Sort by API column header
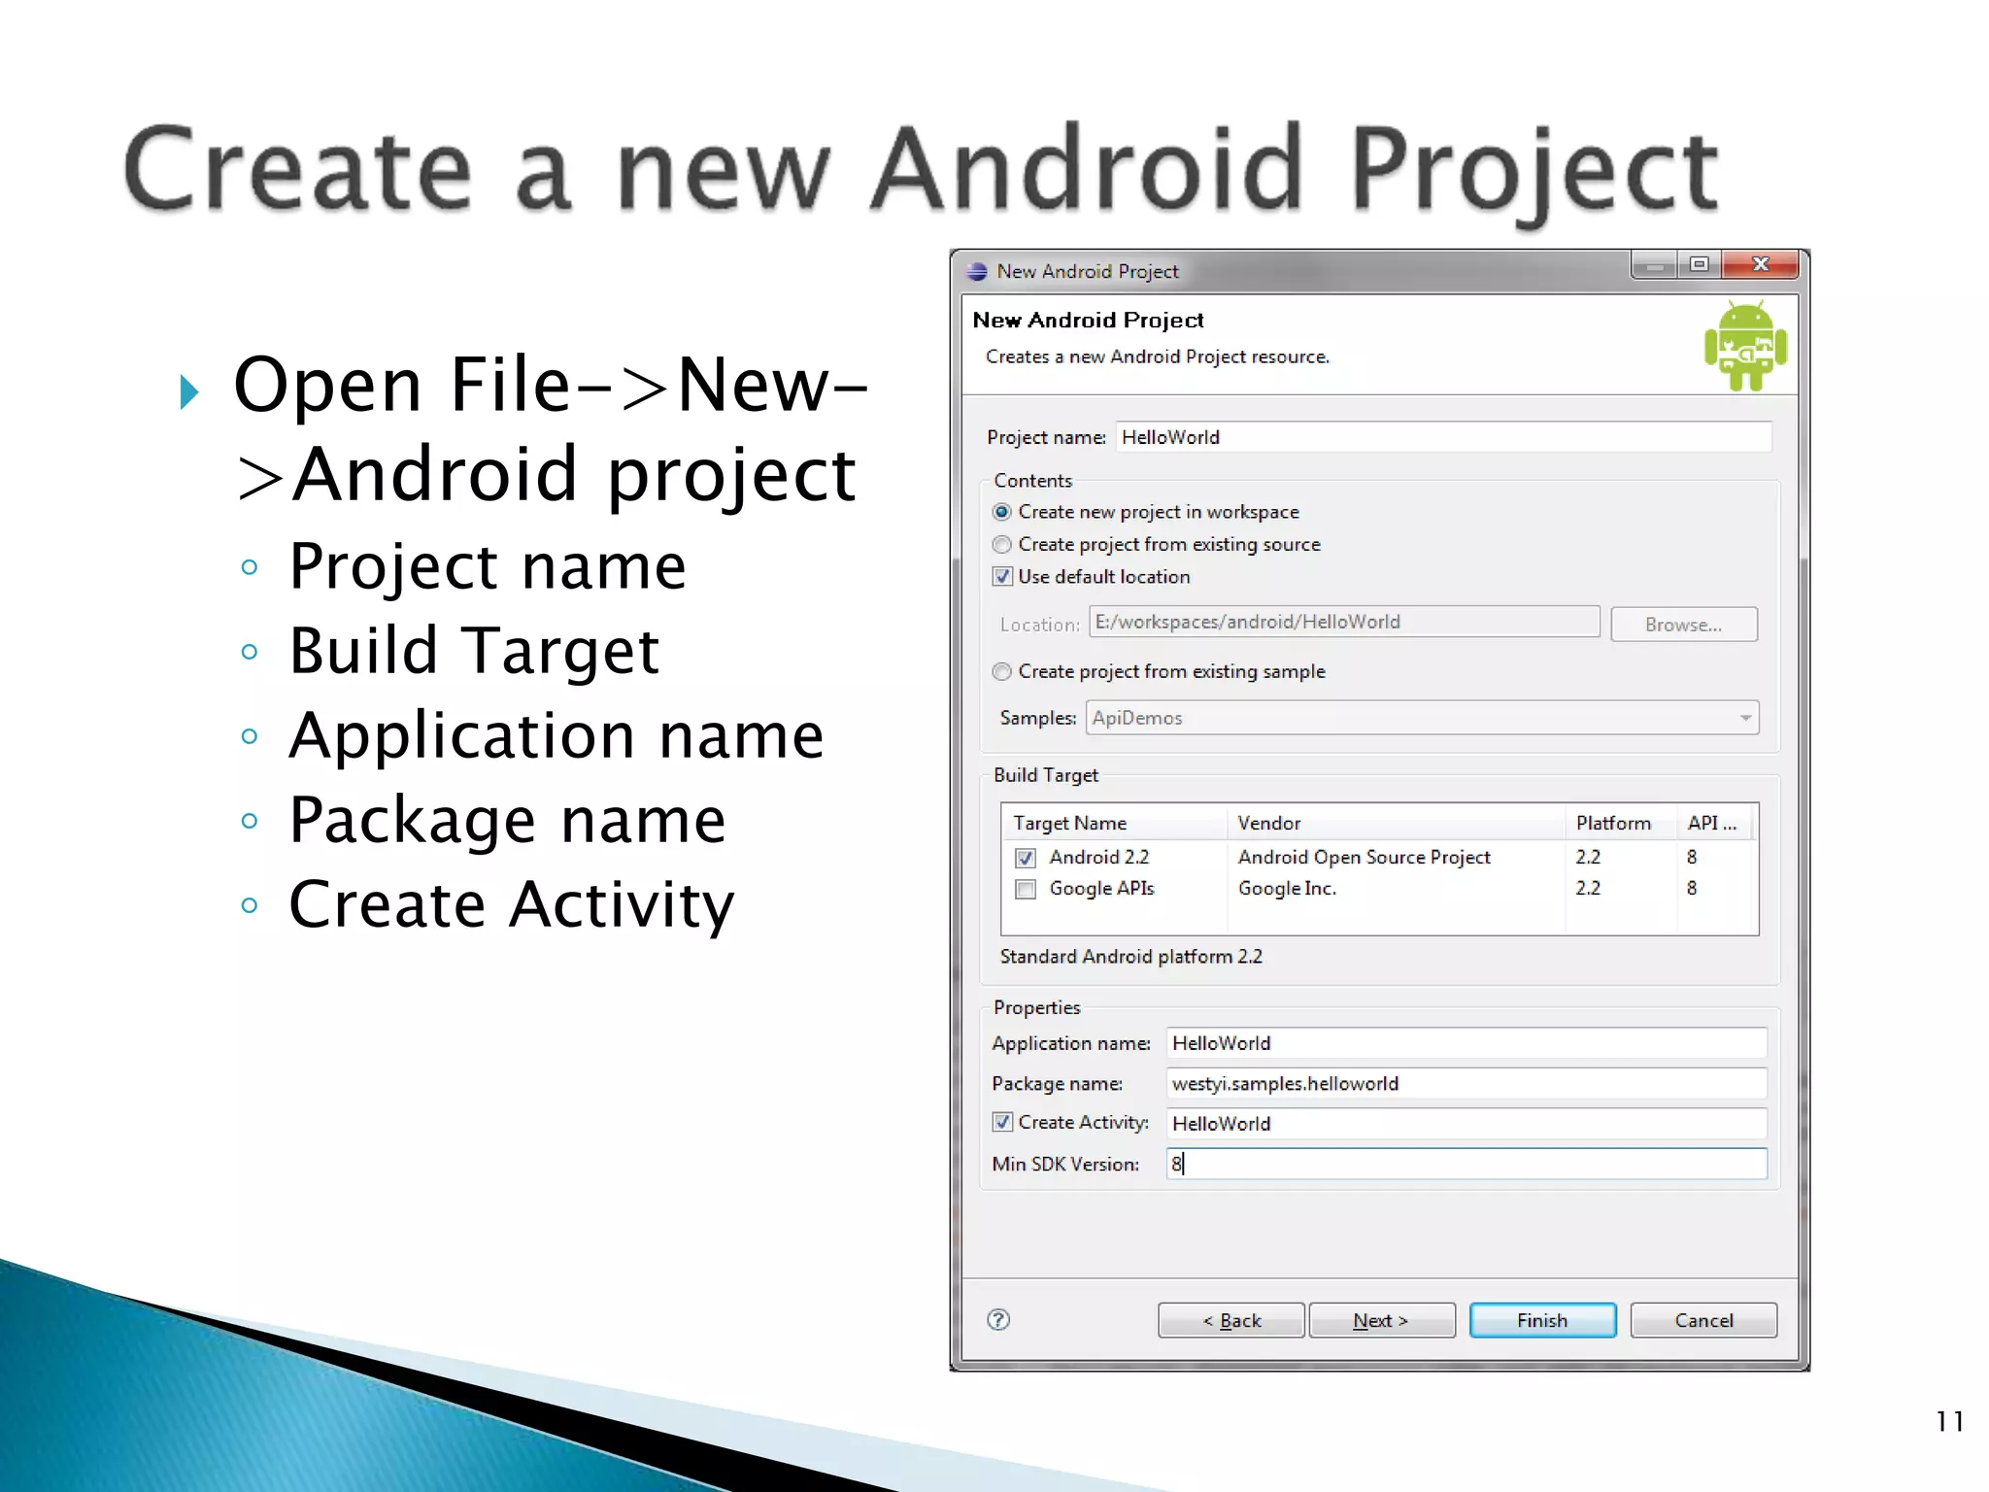Image resolution: width=1989 pixels, height=1492 pixels. tap(1715, 823)
